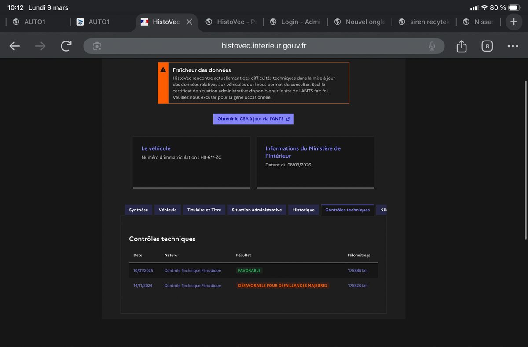Screen dimensions: 528x347
Task: Tap the Wi-Fi icon in status bar
Action: tap(484, 7)
